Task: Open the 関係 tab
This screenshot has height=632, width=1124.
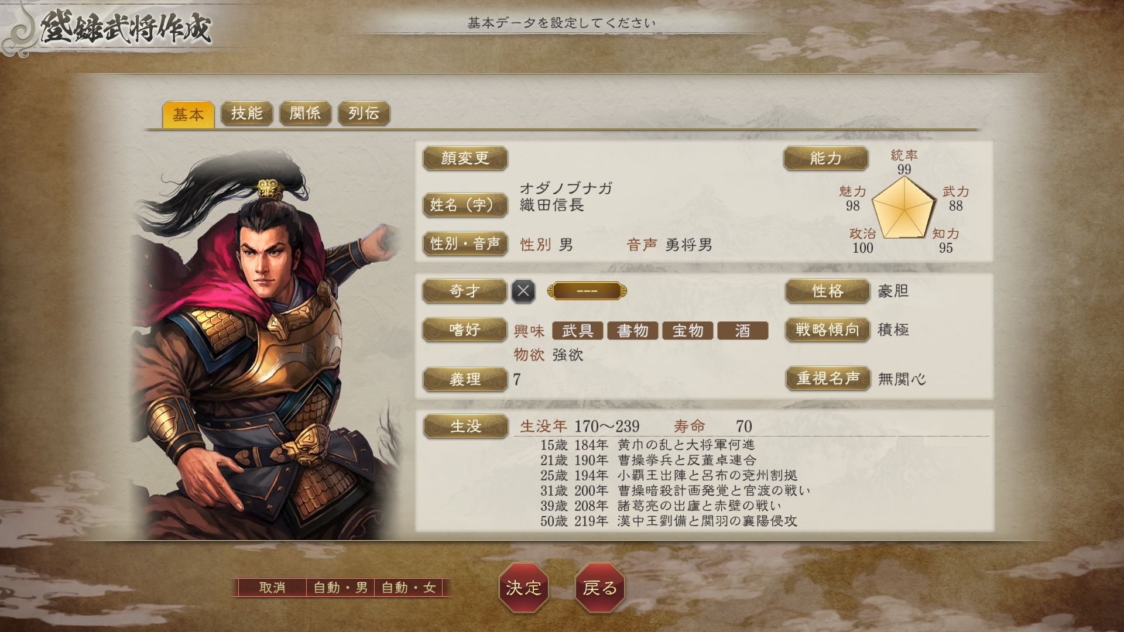Action: click(x=305, y=113)
